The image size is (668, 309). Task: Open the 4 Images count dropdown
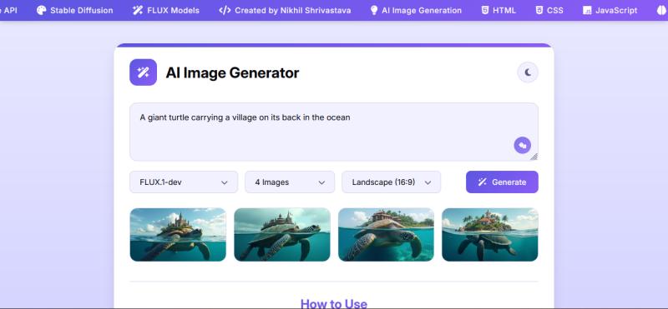[x=290, y=182]
